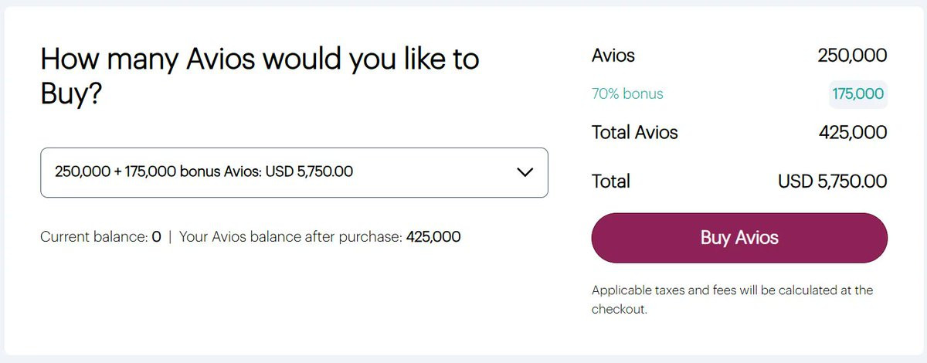Click USD 5,750.00 inside the dropdown field
Viewport: 927px width, 363px height.
pyautogui.click(x=309, y=171)
